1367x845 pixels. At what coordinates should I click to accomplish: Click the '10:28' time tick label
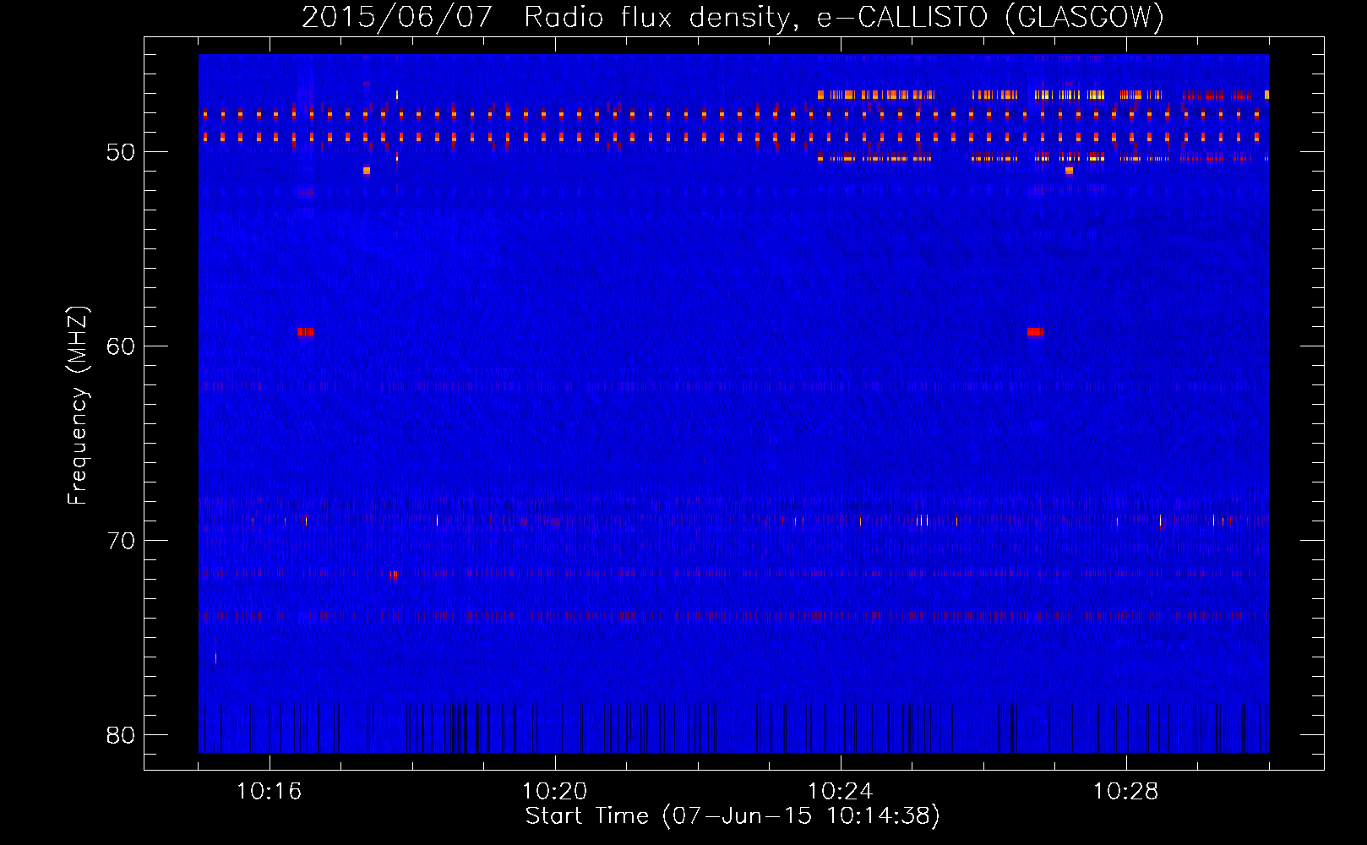(x=1125, y=792)
